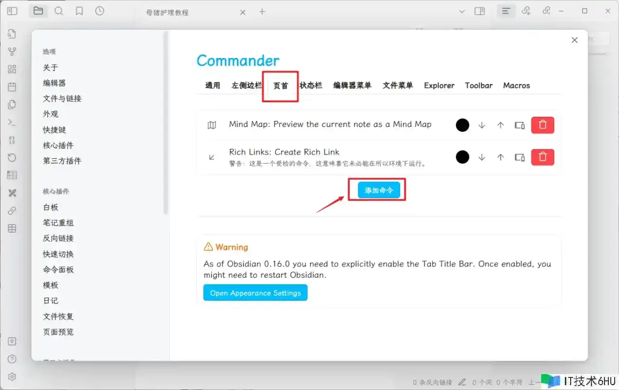Expand the tab list dropdown arrow

[x=461, y=11]
